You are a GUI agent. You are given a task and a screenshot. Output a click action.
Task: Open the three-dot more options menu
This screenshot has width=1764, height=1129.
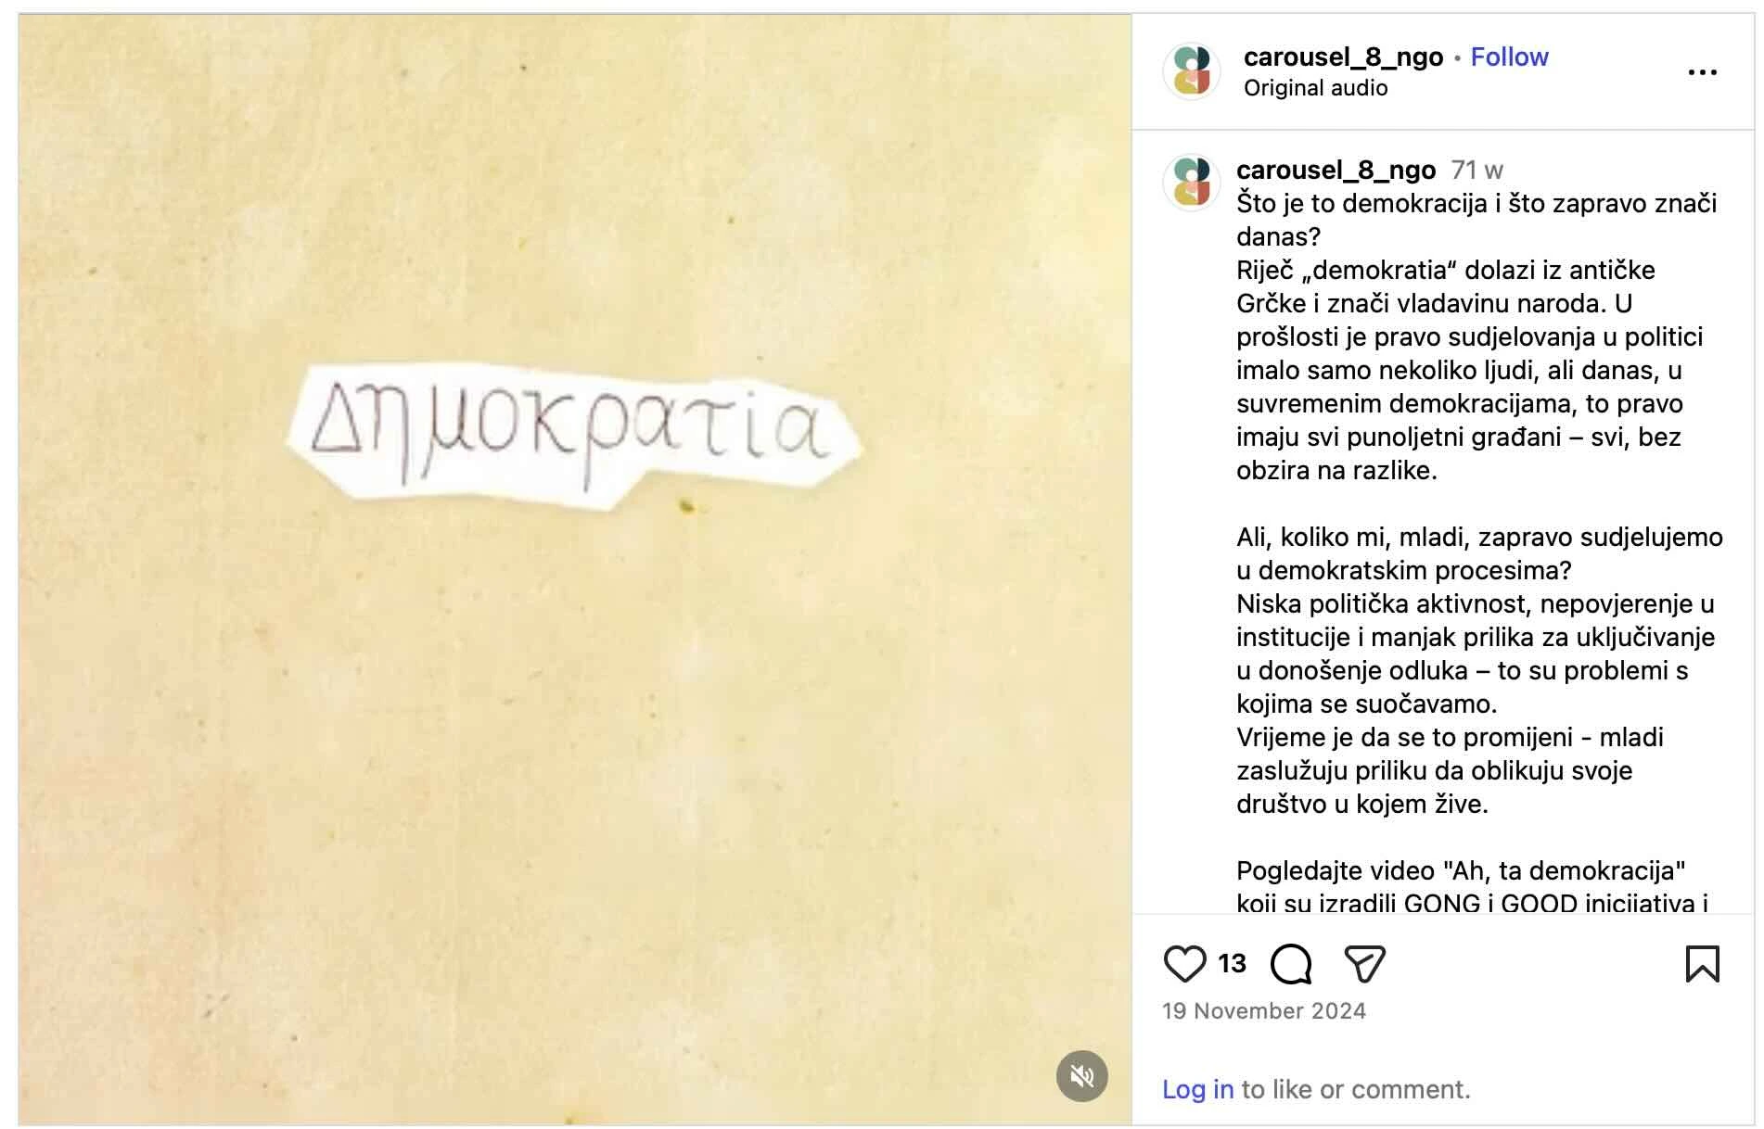1702,72
